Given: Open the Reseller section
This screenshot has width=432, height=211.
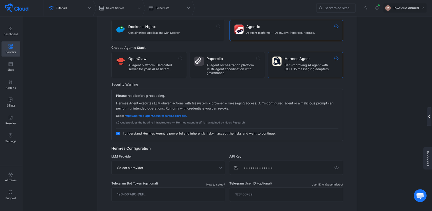Looking at the screenshot, I should 11,120.
